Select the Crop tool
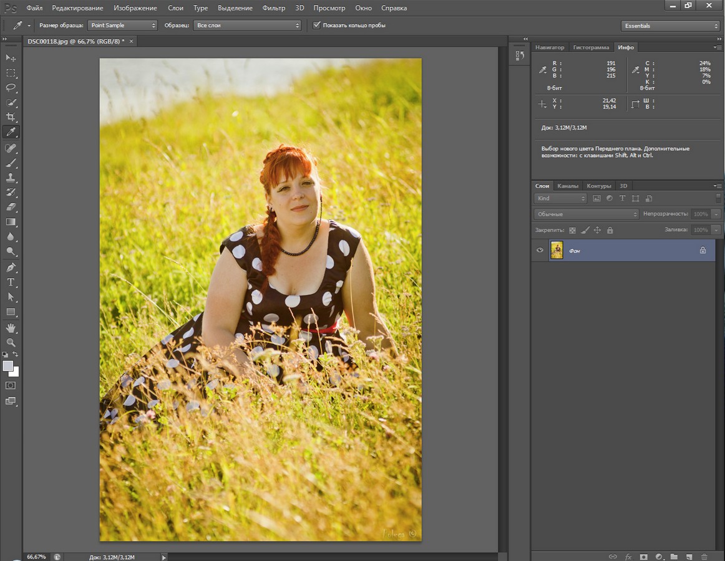This screenshot has width=725, height=561. coord(11,117)
